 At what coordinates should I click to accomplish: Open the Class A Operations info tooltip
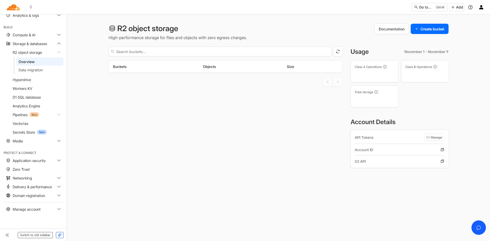(385, 66)
